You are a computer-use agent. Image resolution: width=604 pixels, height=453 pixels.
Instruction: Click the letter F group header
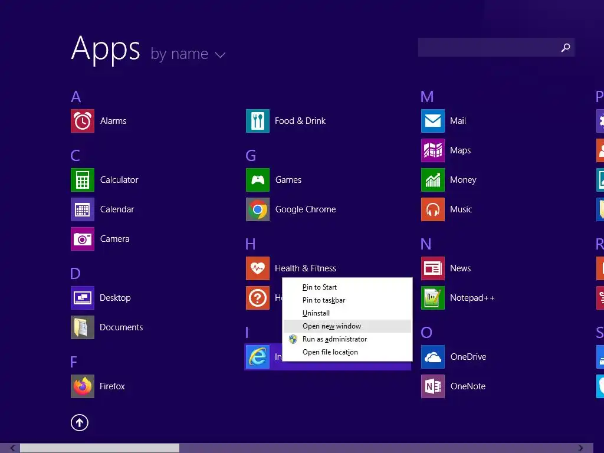click(x=74, y=362)
